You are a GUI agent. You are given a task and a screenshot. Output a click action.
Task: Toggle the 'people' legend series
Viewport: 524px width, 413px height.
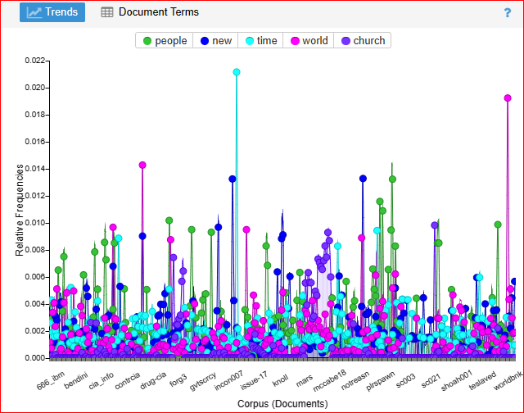165,41
